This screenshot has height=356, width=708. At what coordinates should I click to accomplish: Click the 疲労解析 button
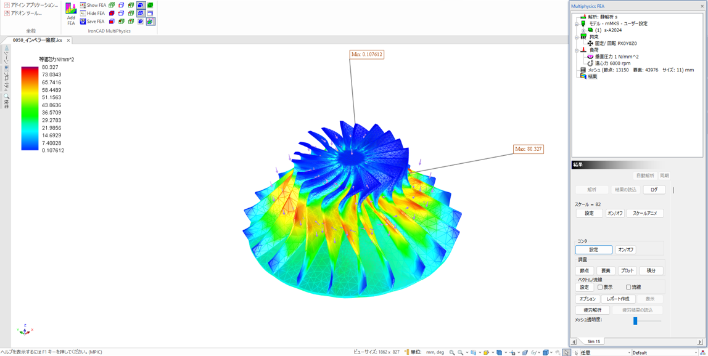point(592,310)
